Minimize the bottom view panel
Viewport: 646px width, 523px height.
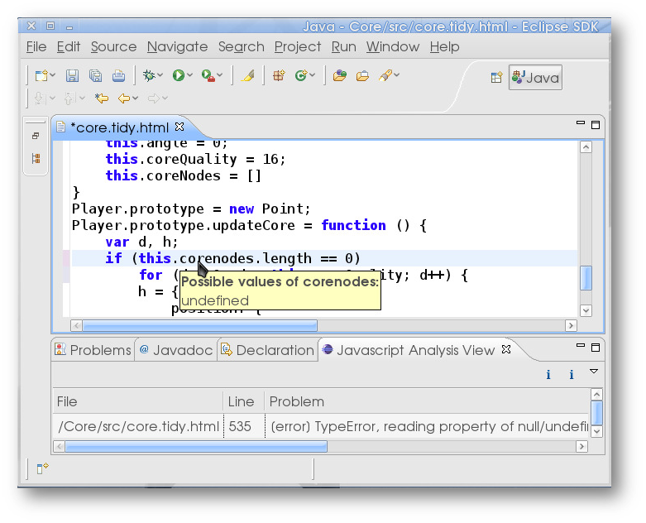[x=581, y=345]
